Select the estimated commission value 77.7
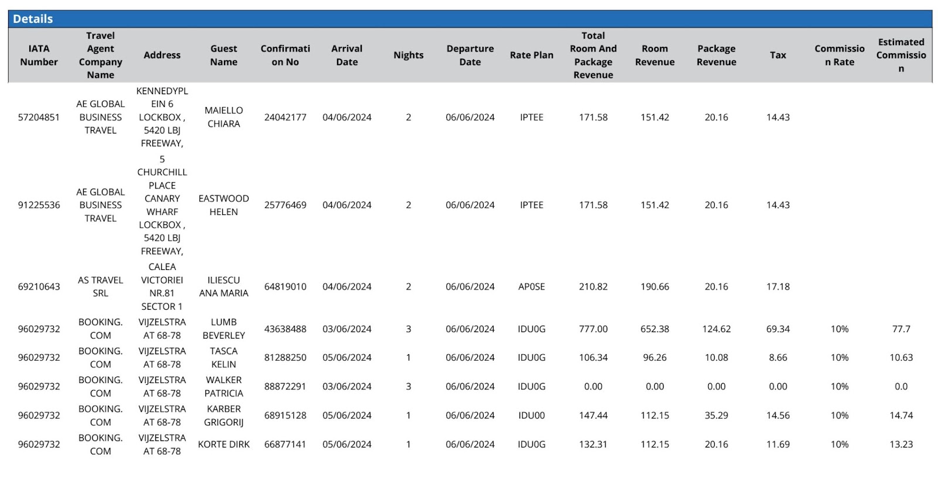This screenshot has width=938, height=482. [x=900, y=329]
